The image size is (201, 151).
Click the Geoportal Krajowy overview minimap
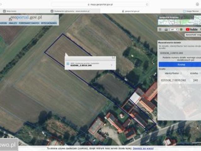[x=179, y=20]
